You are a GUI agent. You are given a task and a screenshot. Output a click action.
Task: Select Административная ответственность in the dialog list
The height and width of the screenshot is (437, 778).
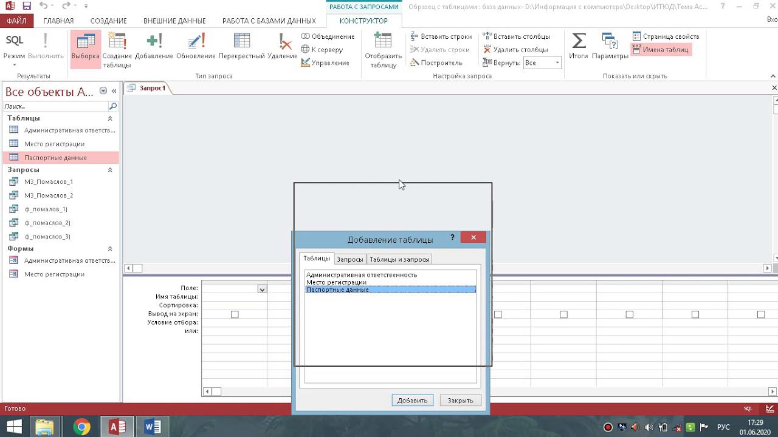pyautogui.click(x=390, y=275)
